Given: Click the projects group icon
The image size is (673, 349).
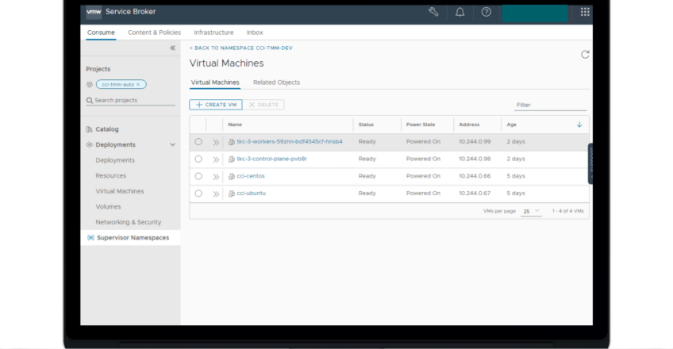Looking at the screenshot, I should pos(89,84).
